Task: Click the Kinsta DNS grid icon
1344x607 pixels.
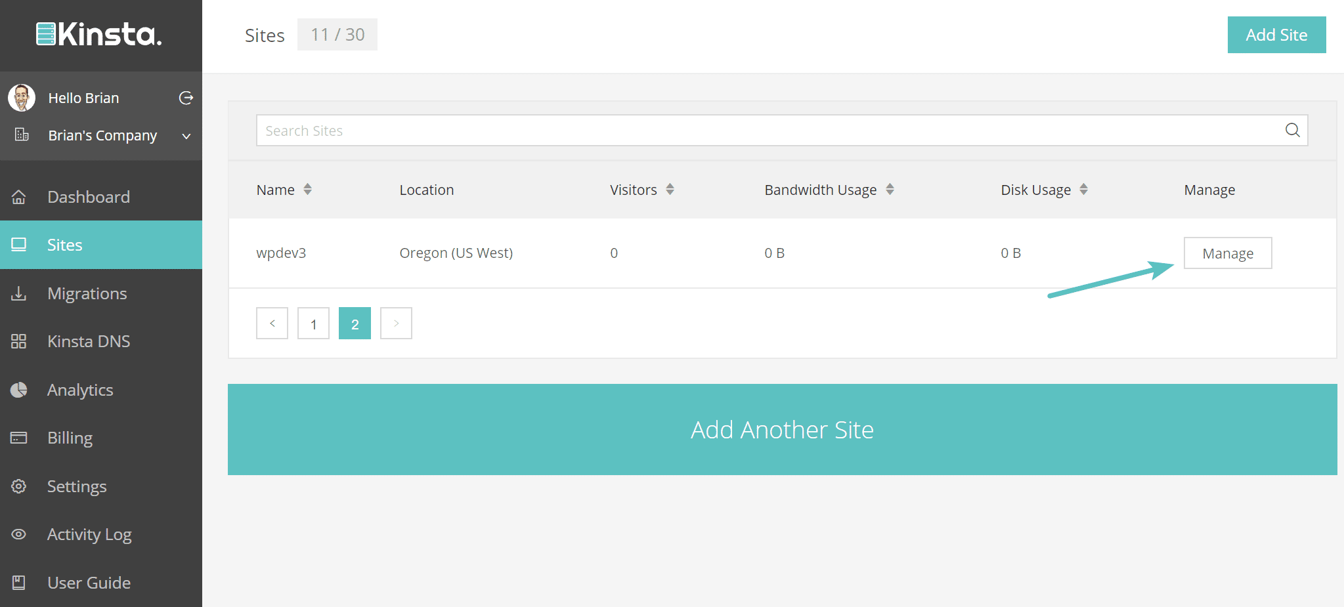Action: coord(19,341)
